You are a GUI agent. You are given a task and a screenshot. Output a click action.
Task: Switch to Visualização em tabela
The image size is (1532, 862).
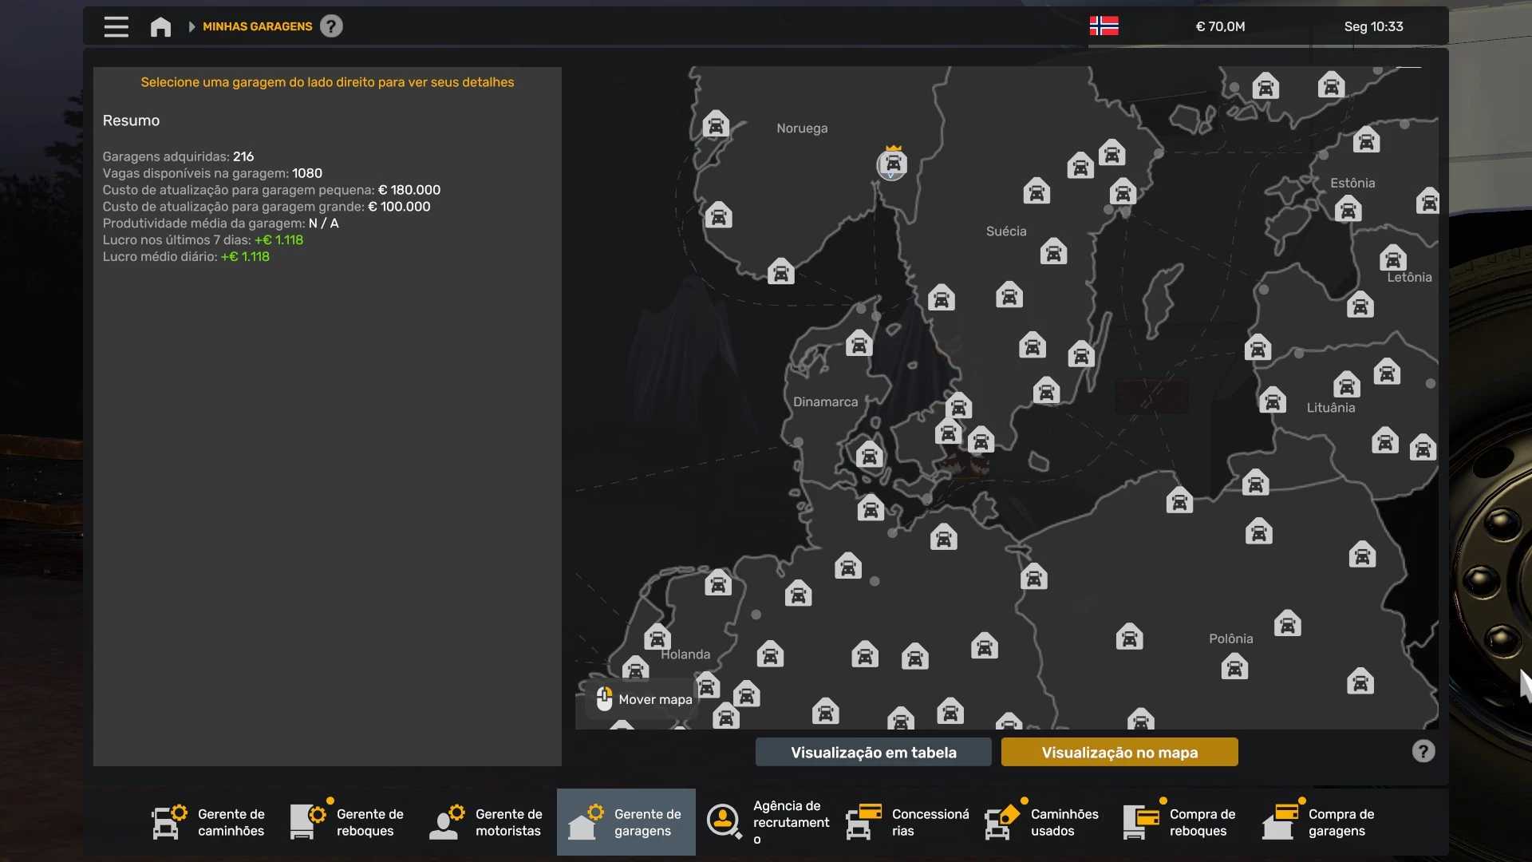pyautogui.click(x=873, y=752)
